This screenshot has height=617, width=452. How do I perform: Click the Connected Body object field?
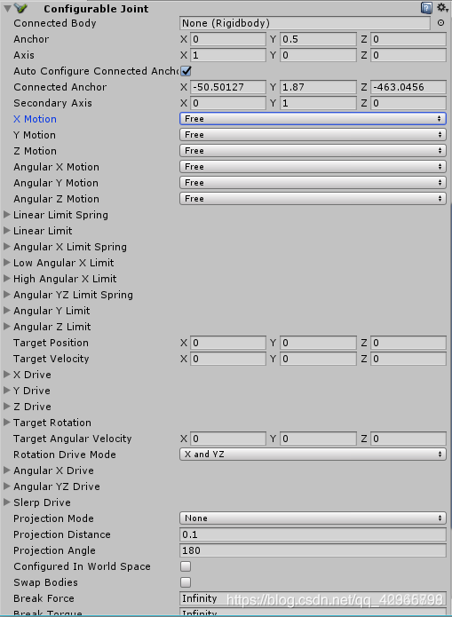click(x=305, y=23)
